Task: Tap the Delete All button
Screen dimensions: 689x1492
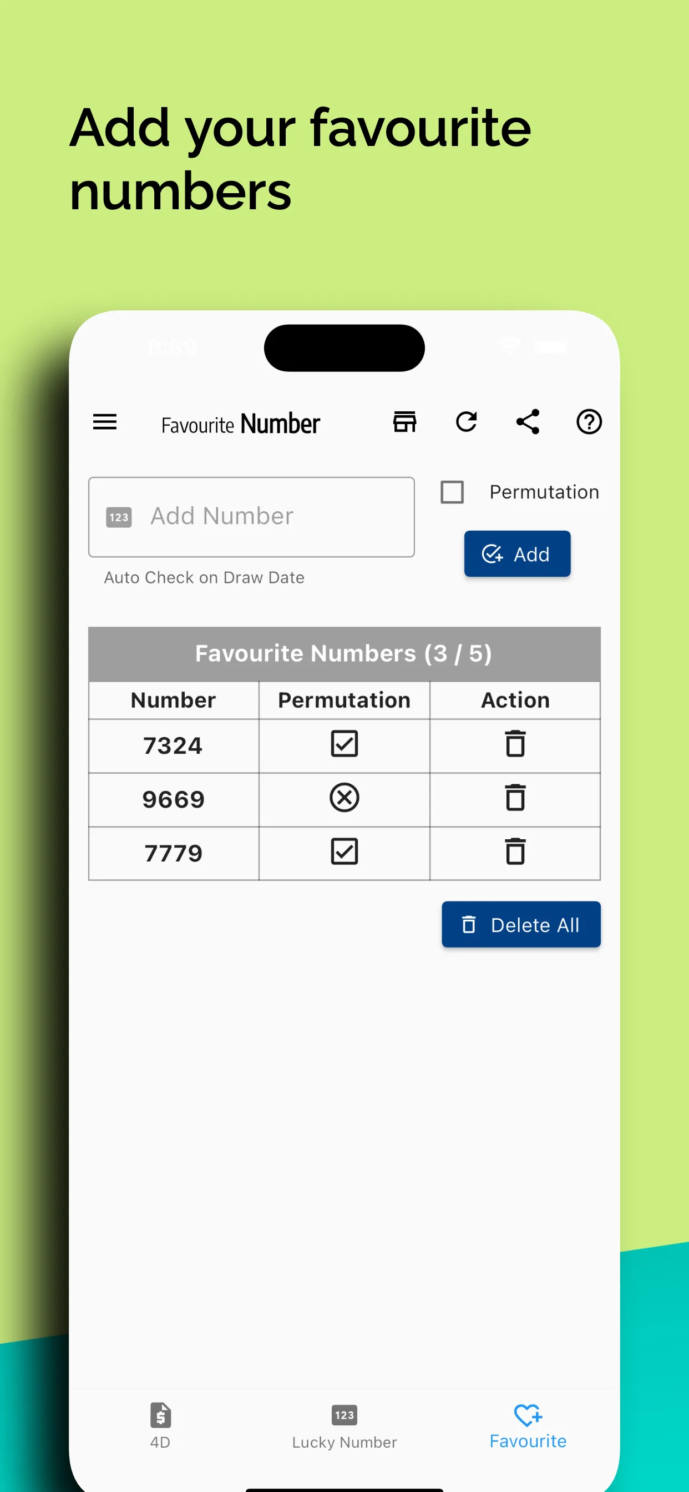Action: tap(521, 924)
